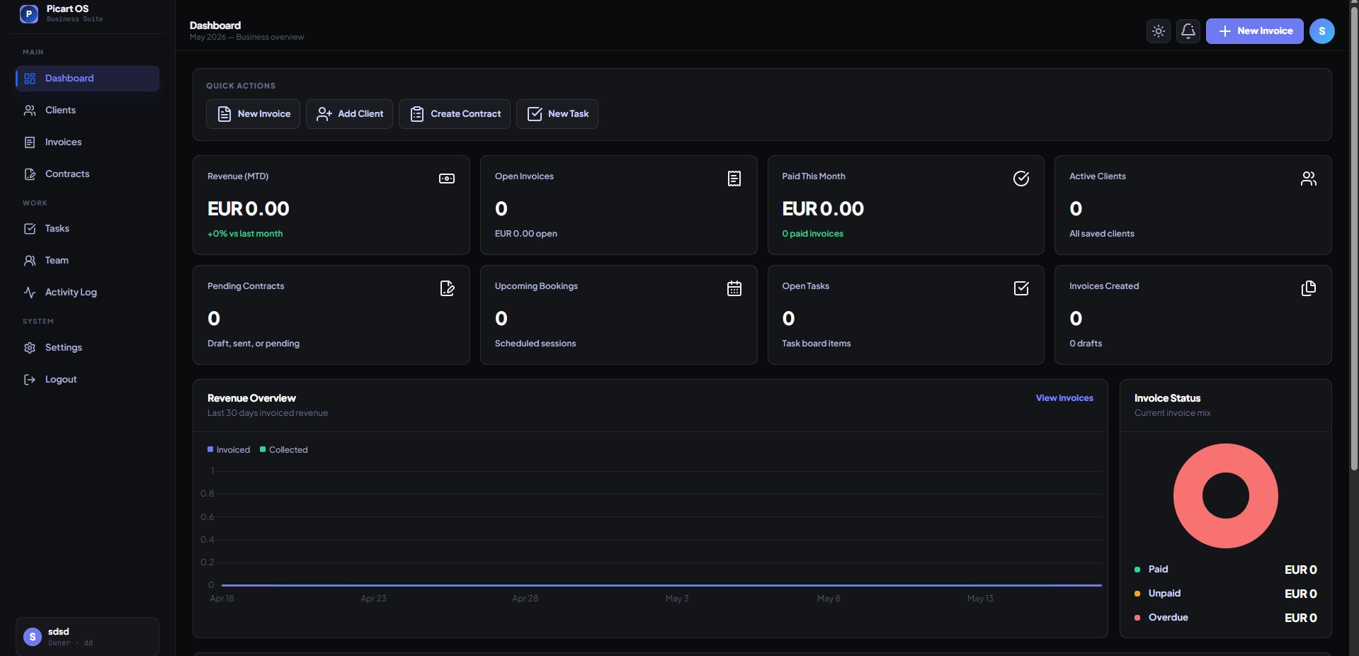
Task: Click the banknote icon on Revenue (MTD) card
Action: tap(447, 179)
